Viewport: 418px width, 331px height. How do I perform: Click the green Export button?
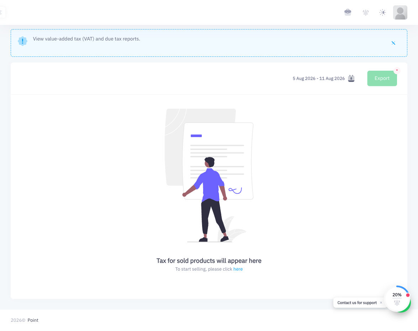click(382, 78)
